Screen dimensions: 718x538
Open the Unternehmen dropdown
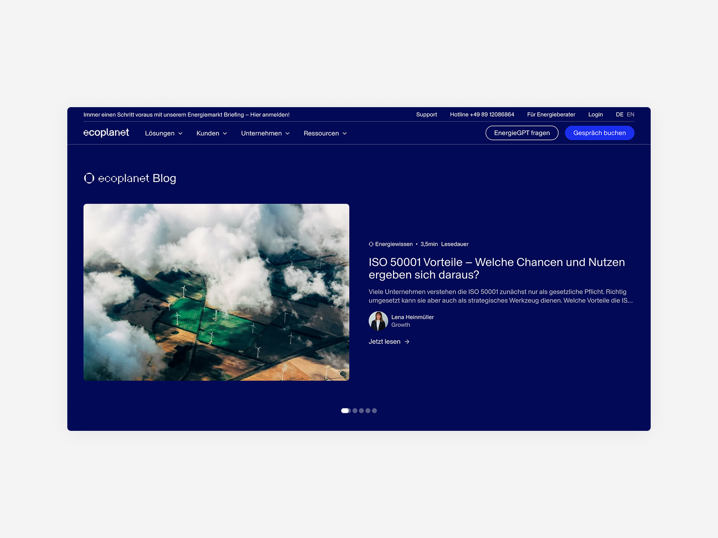click(265, 133)
